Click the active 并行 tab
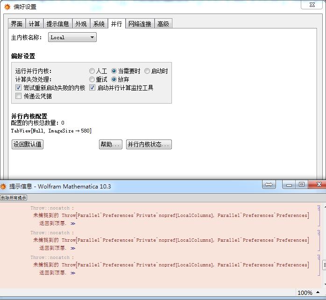The height and width of the screenshot is (300, 326). [116, 24]
